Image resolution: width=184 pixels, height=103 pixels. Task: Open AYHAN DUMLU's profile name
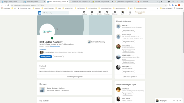pos(126,55)
